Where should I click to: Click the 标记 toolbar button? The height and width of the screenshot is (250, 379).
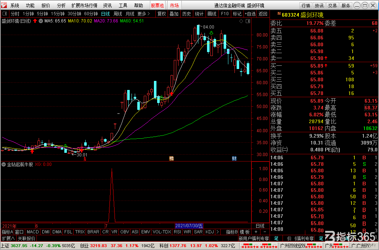coord(237,14)
